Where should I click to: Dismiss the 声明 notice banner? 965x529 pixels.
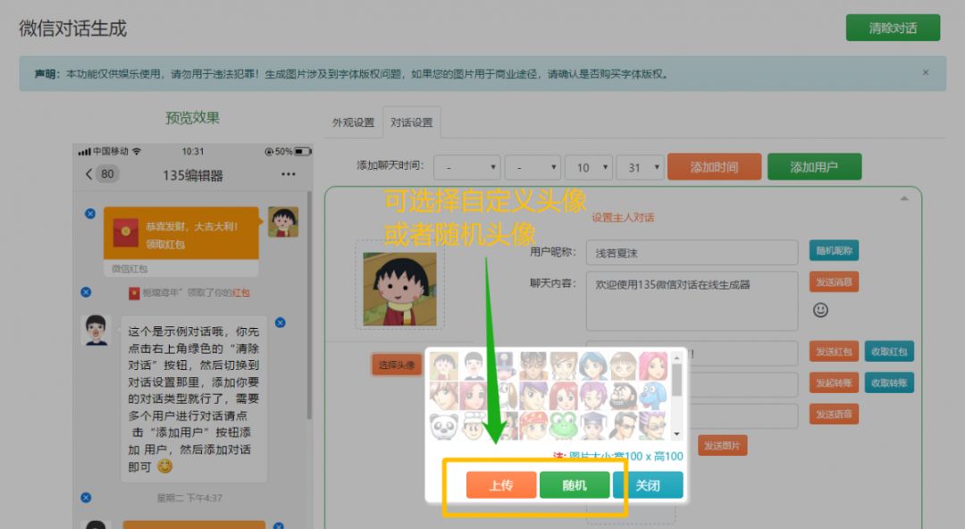coord(925,72)
